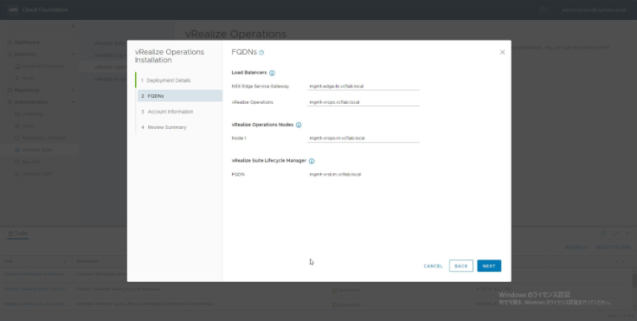Collapse the left navigation sidebar
The height and width of the screenshot is (321, 637).
pyautogui.click(x=73, y=26)
